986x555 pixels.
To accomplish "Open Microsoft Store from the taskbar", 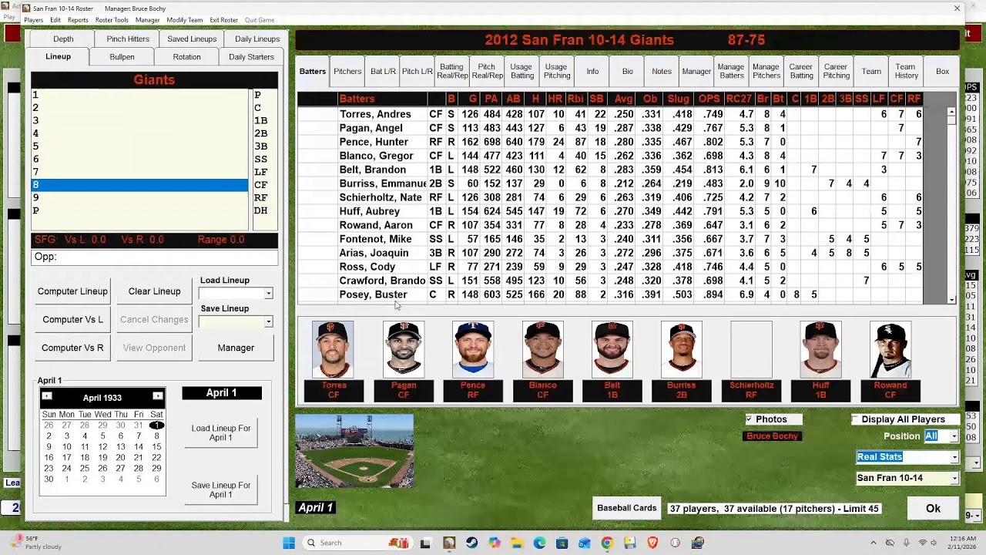I will [562, 543].
